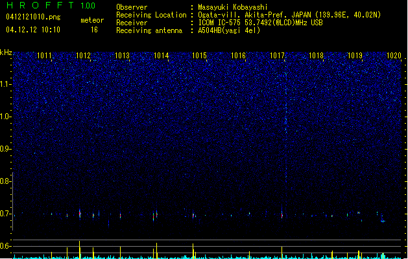Click the 1020 time axis label

click(x=394, y=55)
